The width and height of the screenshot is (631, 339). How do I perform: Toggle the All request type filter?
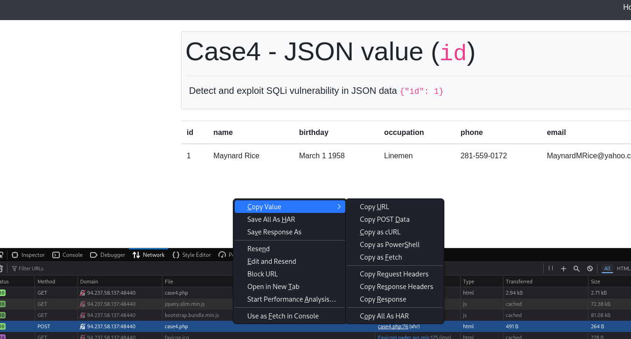coord(607,268)
